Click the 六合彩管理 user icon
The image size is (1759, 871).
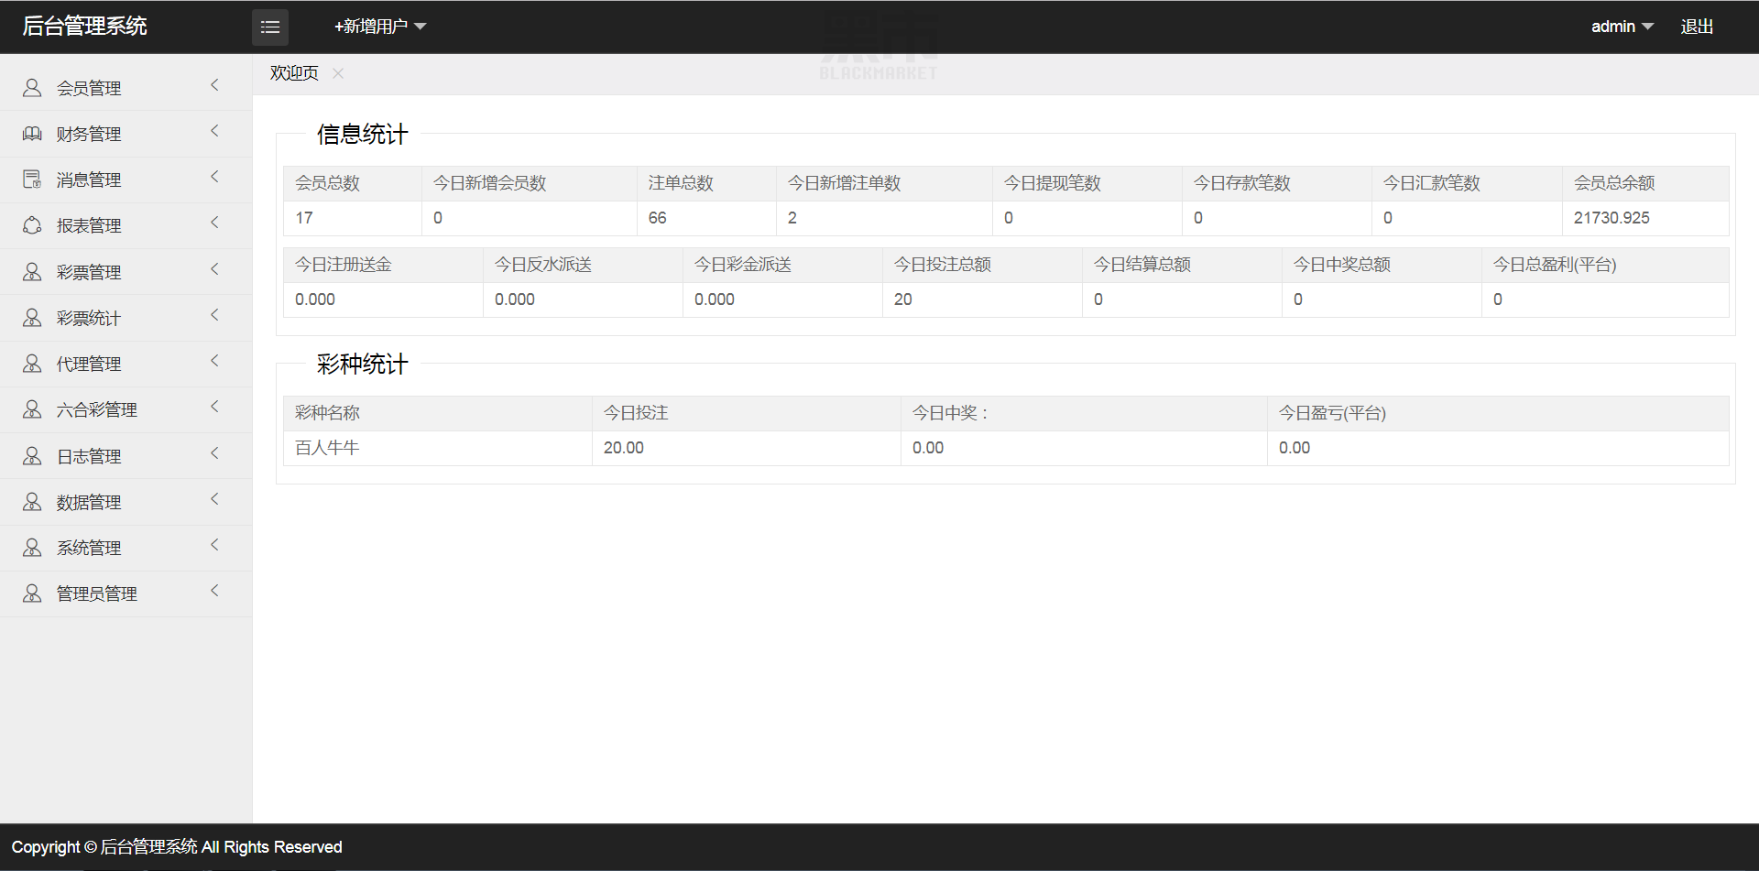[32, 409]
